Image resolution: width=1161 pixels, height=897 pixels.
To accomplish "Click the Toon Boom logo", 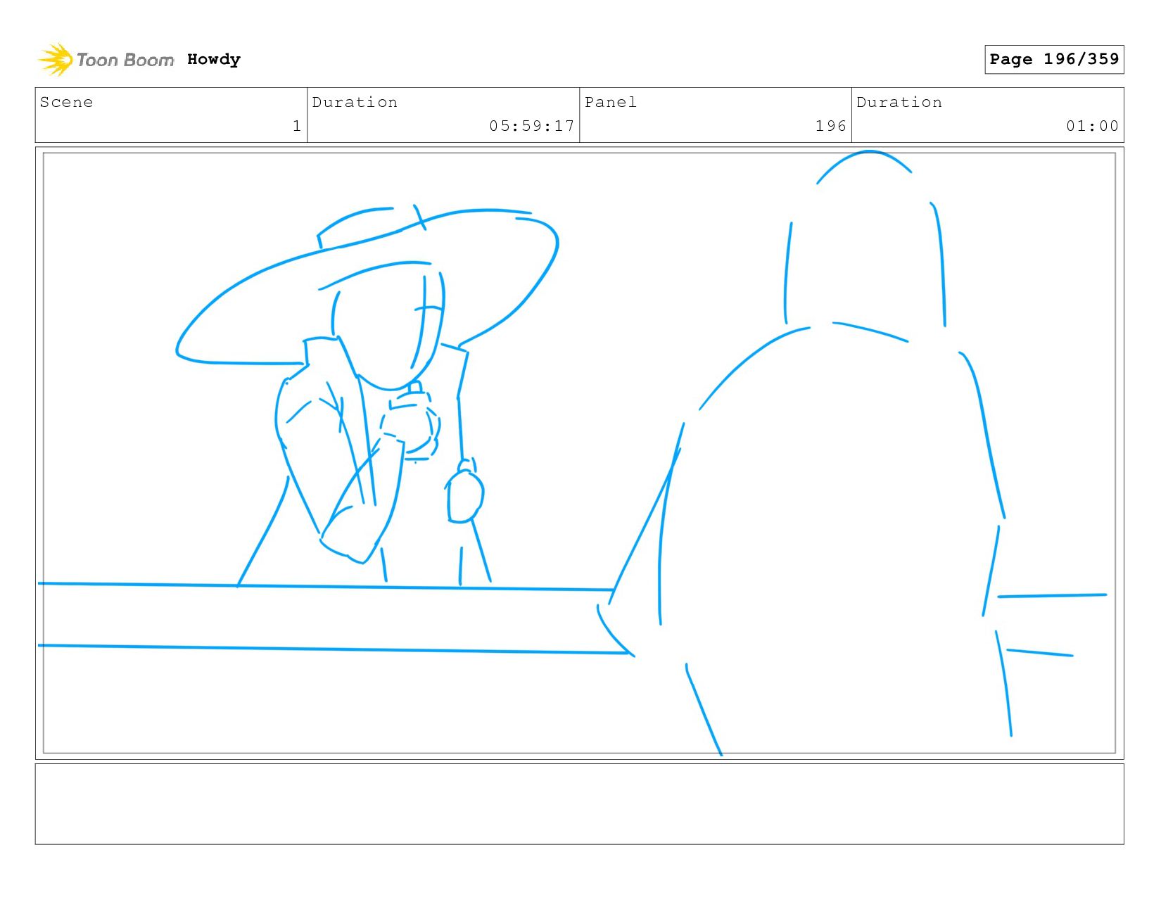I will coord(106,60).
